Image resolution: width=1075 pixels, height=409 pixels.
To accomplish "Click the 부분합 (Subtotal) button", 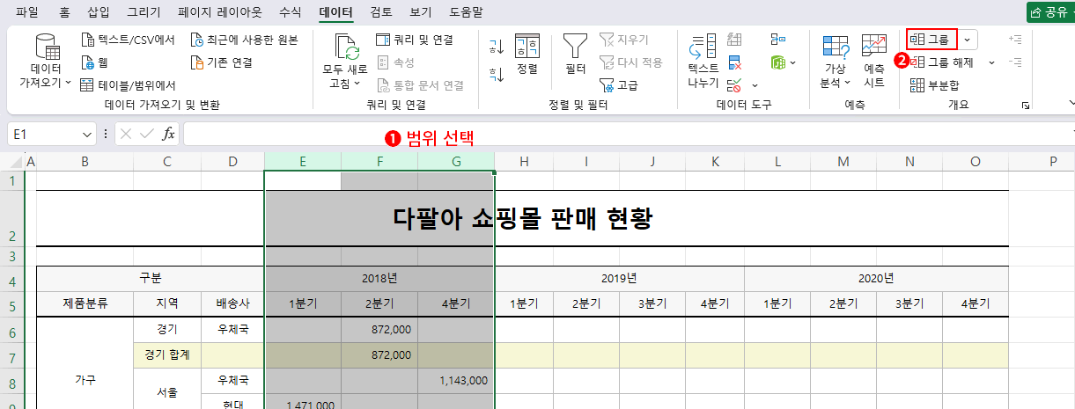I will (934, 85).
